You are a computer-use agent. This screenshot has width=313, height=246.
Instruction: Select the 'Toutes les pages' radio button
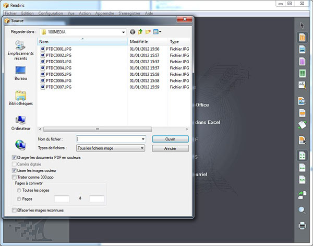tap(19, 191)
